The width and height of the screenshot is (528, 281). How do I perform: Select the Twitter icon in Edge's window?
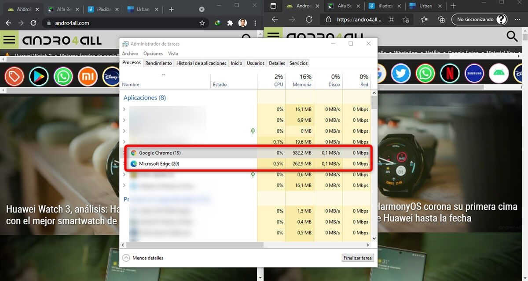coord(400,73)
